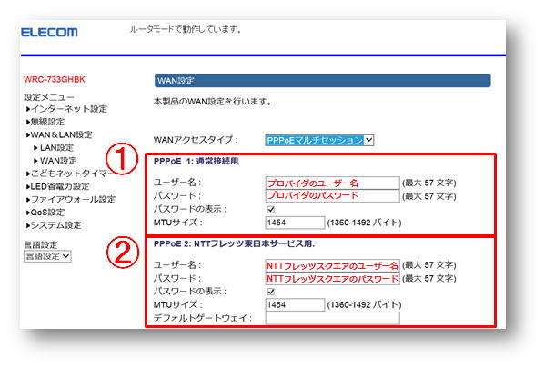
Task: Click PPPoE 1 パスワード input field
Action: pos(332,195)
